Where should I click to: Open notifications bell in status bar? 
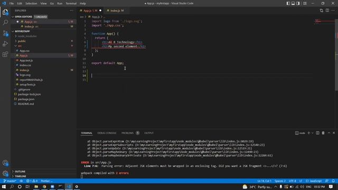click(x=333, y=181)
